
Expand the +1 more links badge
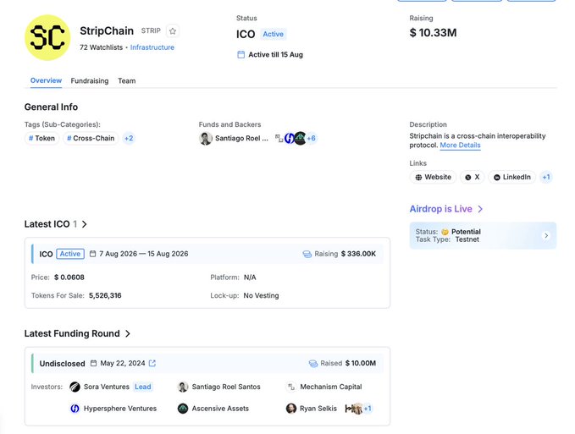(546, 178)
